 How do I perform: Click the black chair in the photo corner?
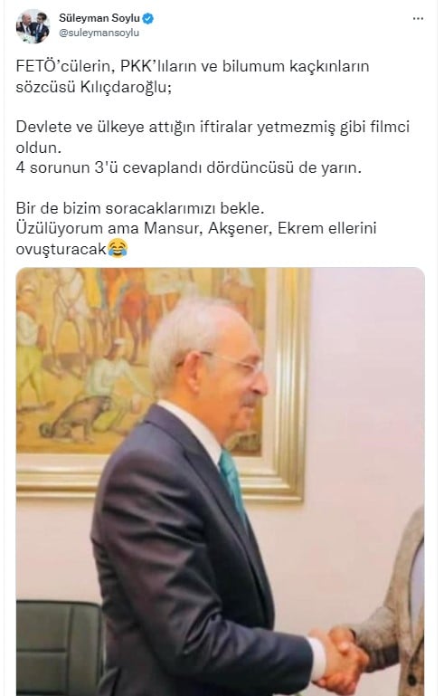coord(60,648)
